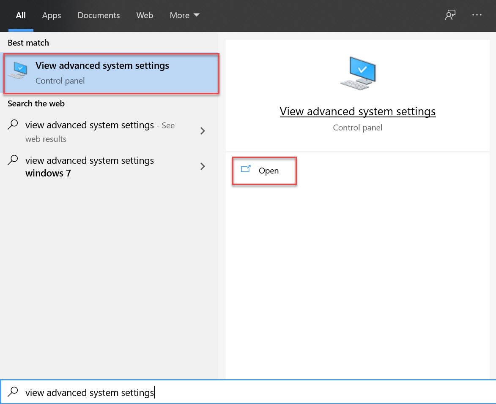Expand the More dropdown

click(x=184, y=16)
